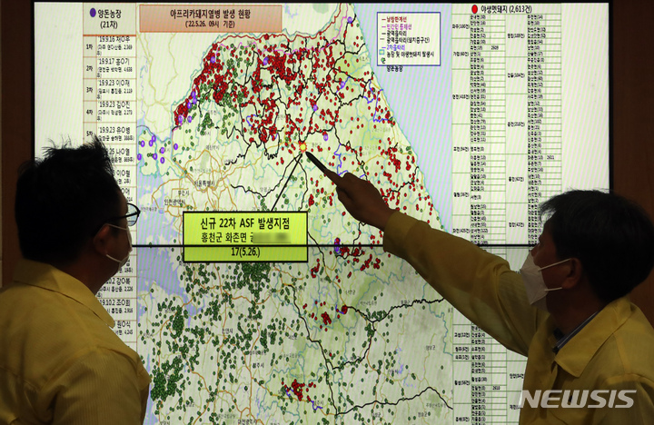Select the 4차 row in pig farm table
The width and height of the screenshot is (654, 425).
pos(109,111)
